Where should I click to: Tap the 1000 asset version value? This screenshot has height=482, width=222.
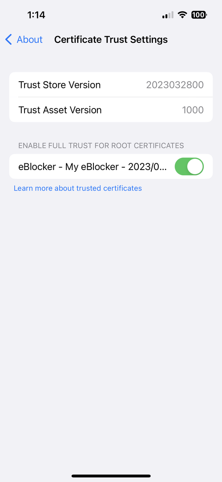(193, 110)
